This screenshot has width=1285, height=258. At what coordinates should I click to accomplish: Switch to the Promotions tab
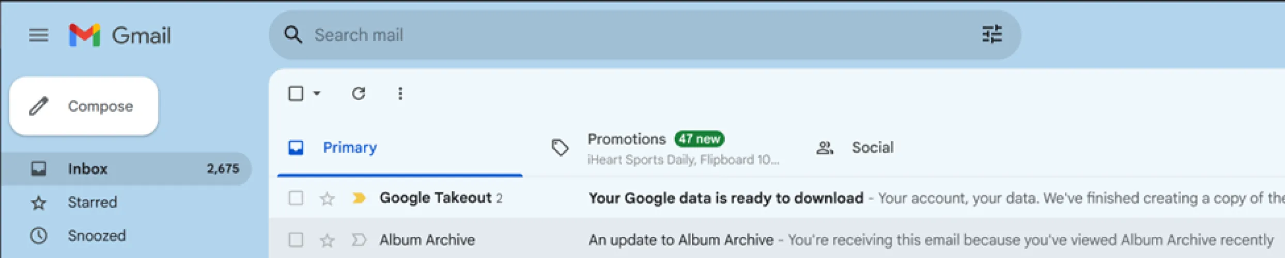656,148
